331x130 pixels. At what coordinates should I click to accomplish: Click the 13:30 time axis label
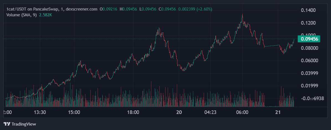pos(40,113)
